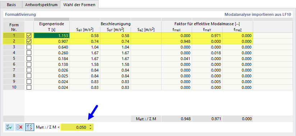Click the Beschleunigung column header
The width and height of the screenshot is (296, 136).
[115, 24]
